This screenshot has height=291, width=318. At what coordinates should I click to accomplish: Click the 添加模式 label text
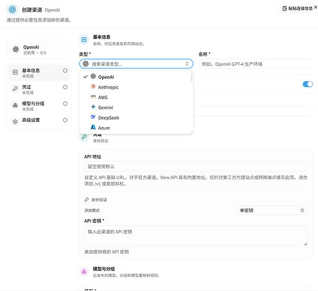click(92, 211)
